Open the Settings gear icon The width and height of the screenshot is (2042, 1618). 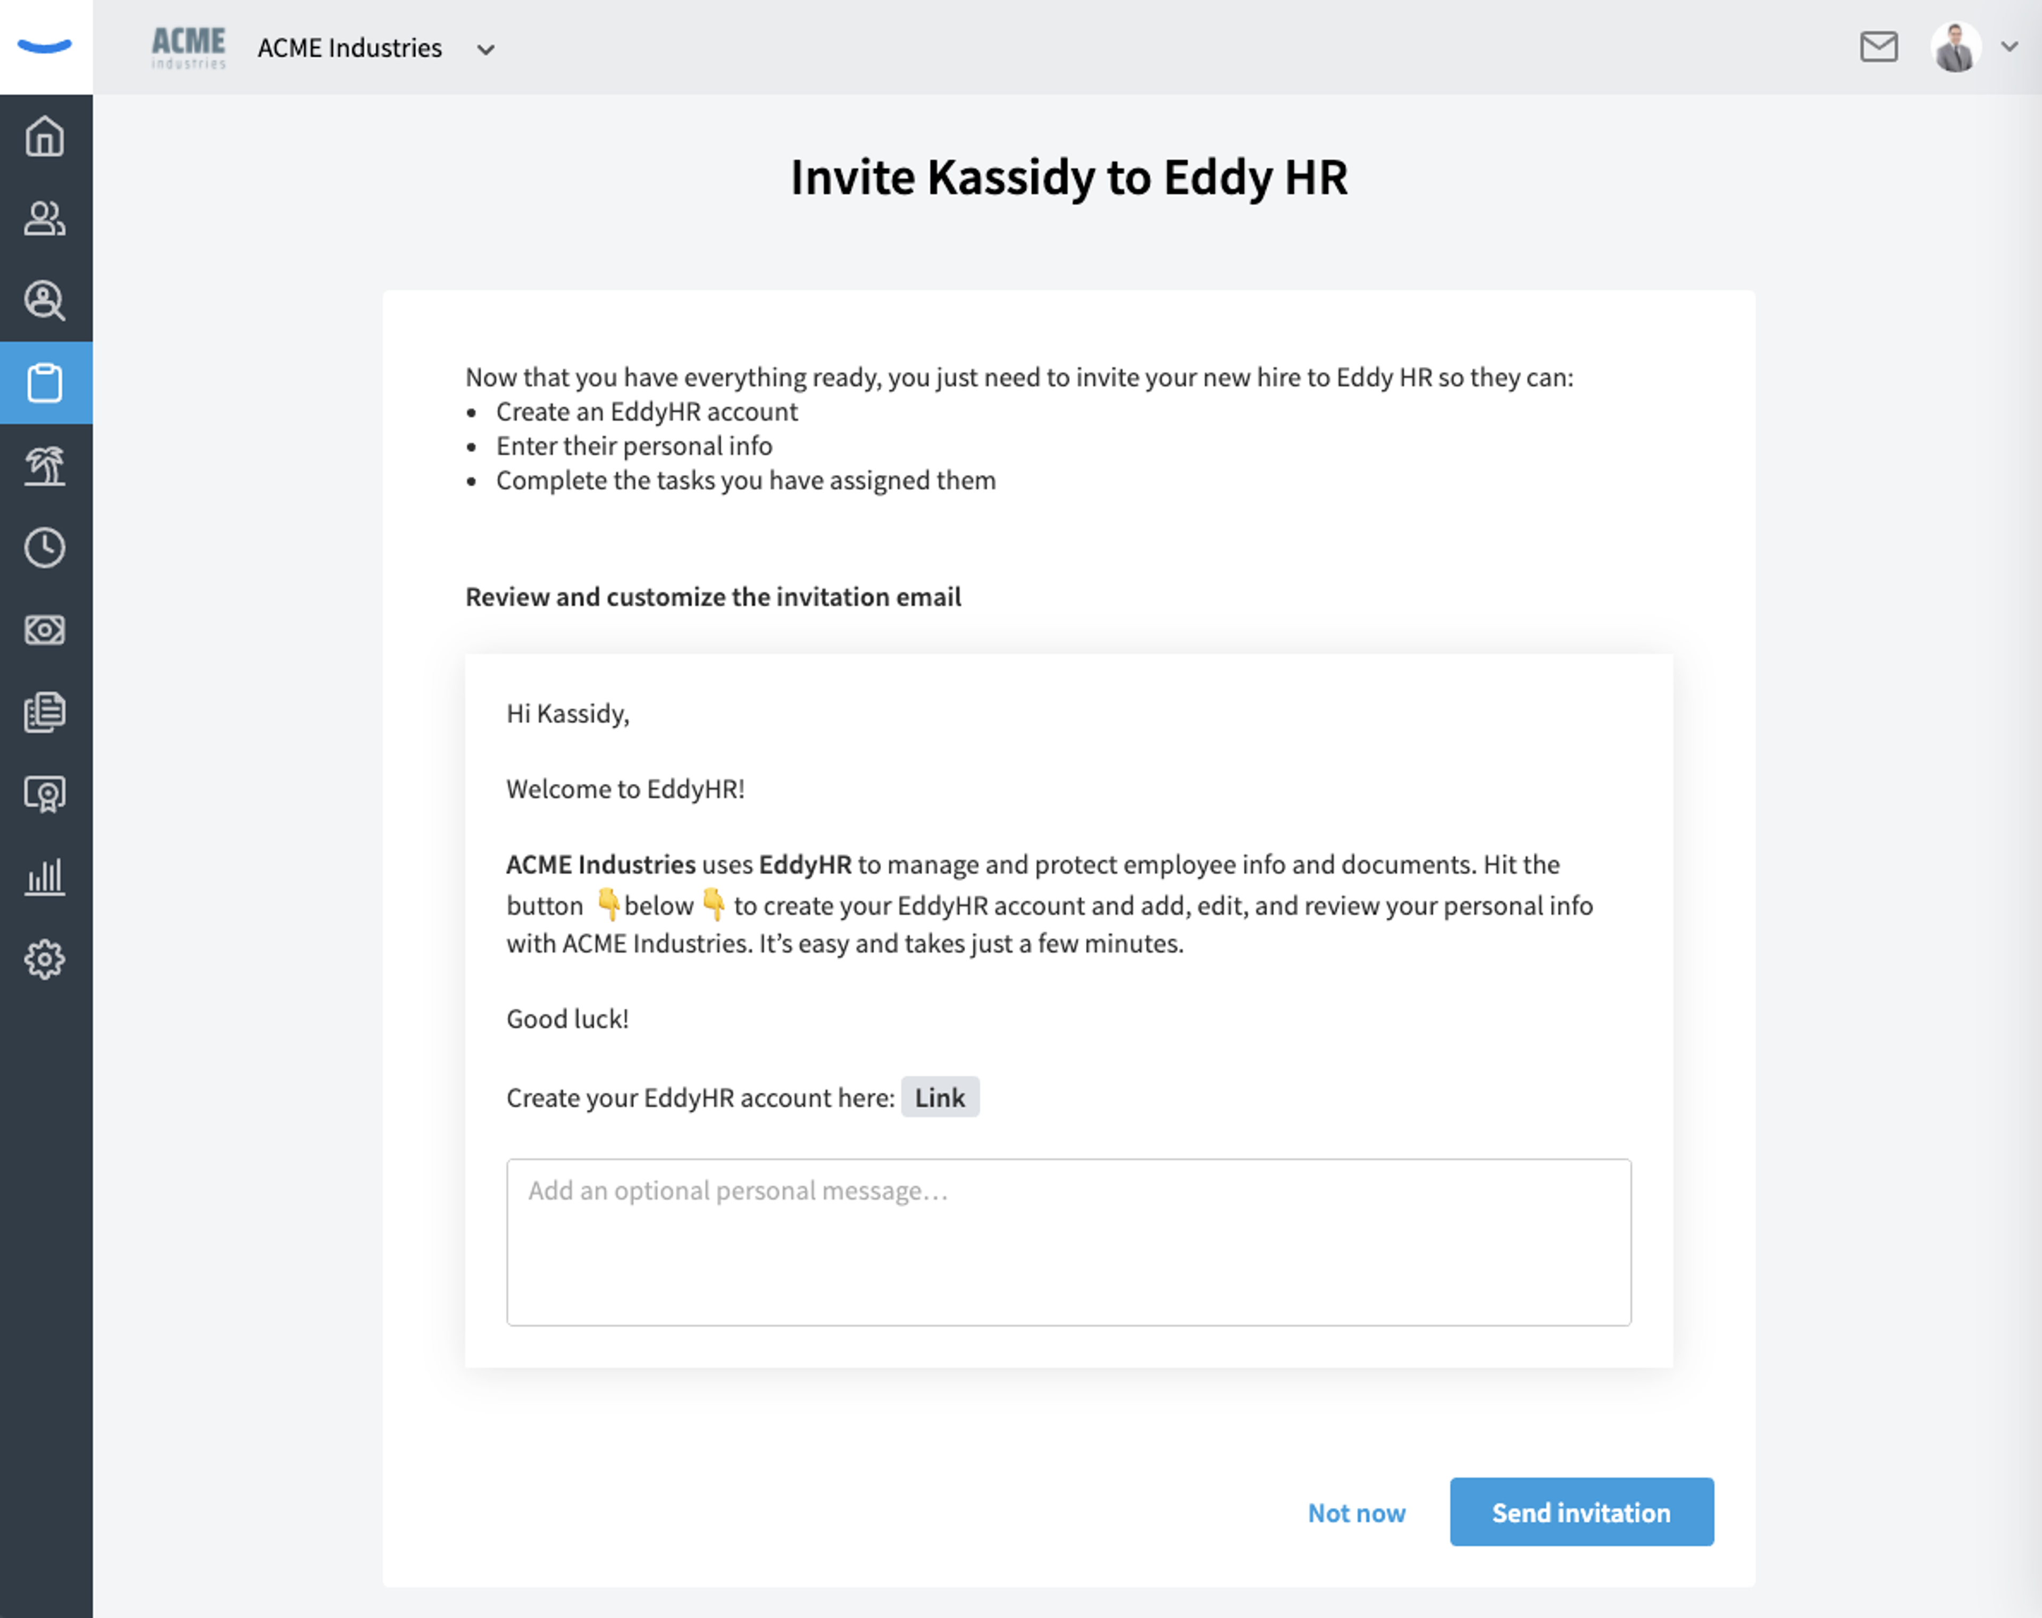click(x=45, y=959)
